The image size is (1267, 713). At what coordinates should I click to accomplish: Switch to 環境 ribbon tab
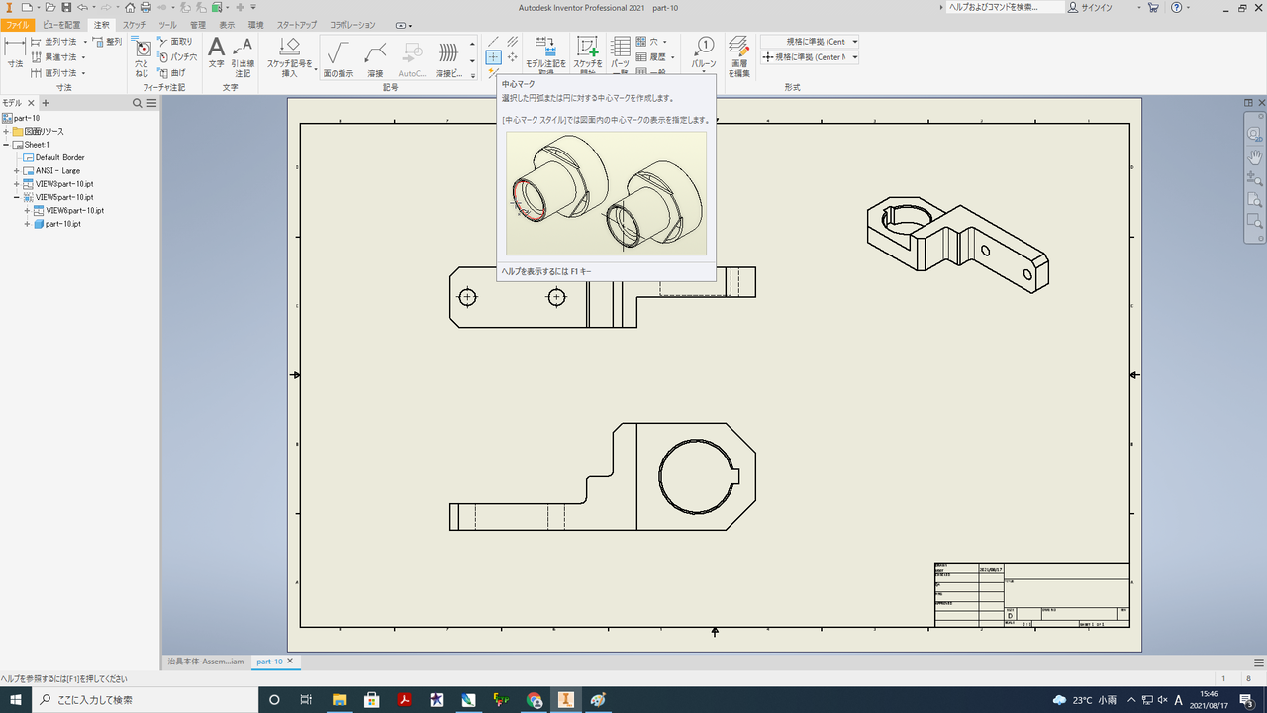coord(255,24)
